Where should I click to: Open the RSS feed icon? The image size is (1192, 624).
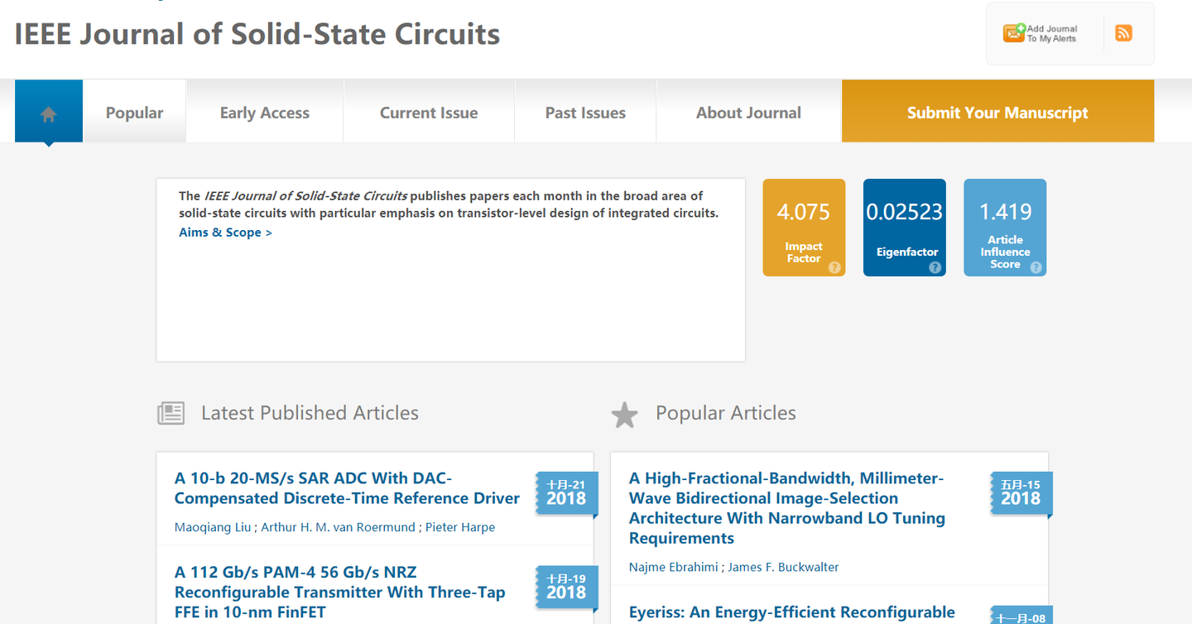coord(1123,33)
